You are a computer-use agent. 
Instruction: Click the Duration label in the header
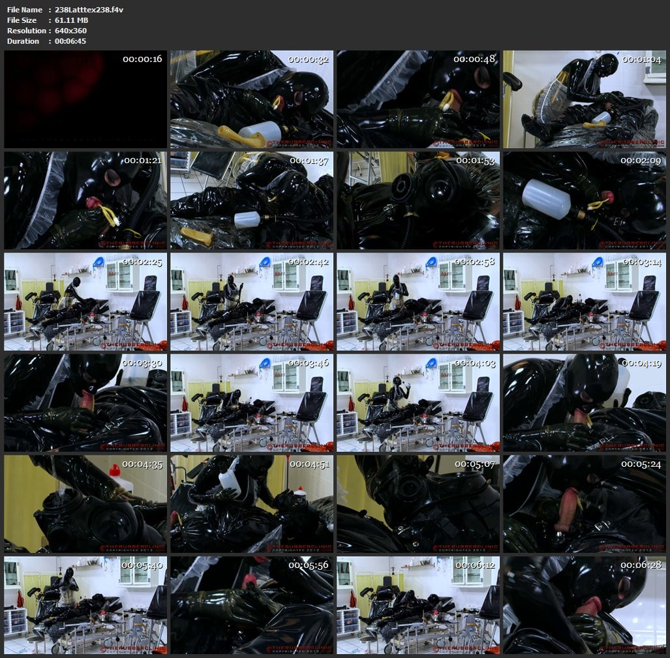click(23, 41)
